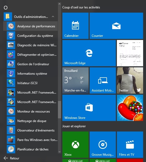Open the Films et TV tile
The width and height of the screenshot is (146, 162).
pyautogui.click(x=130, y=145)
